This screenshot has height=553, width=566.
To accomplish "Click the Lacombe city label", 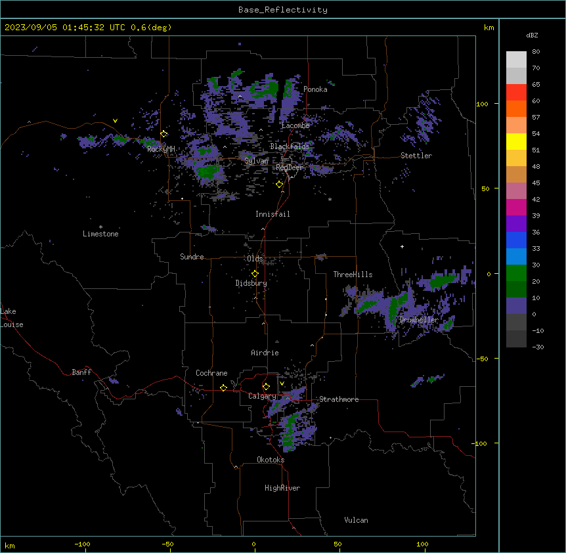I will tap(295, 125).
